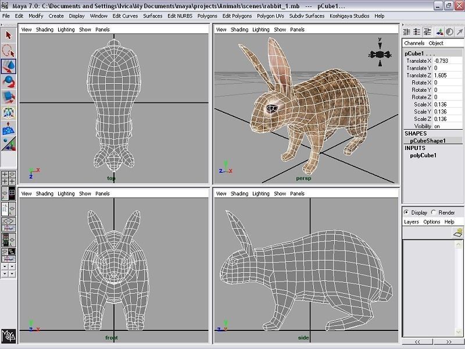This screenshot has width=465, height=349.
Task: Select the pCubeShape1 shape node
Action: pos(428,141)
